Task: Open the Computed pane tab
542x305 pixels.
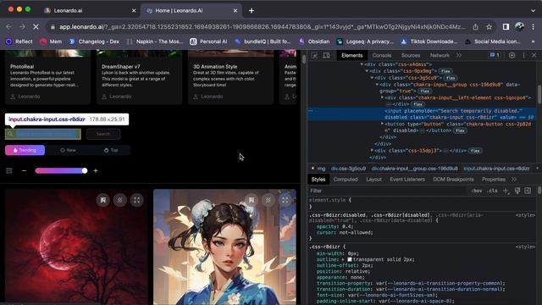Action: [346, 179]
